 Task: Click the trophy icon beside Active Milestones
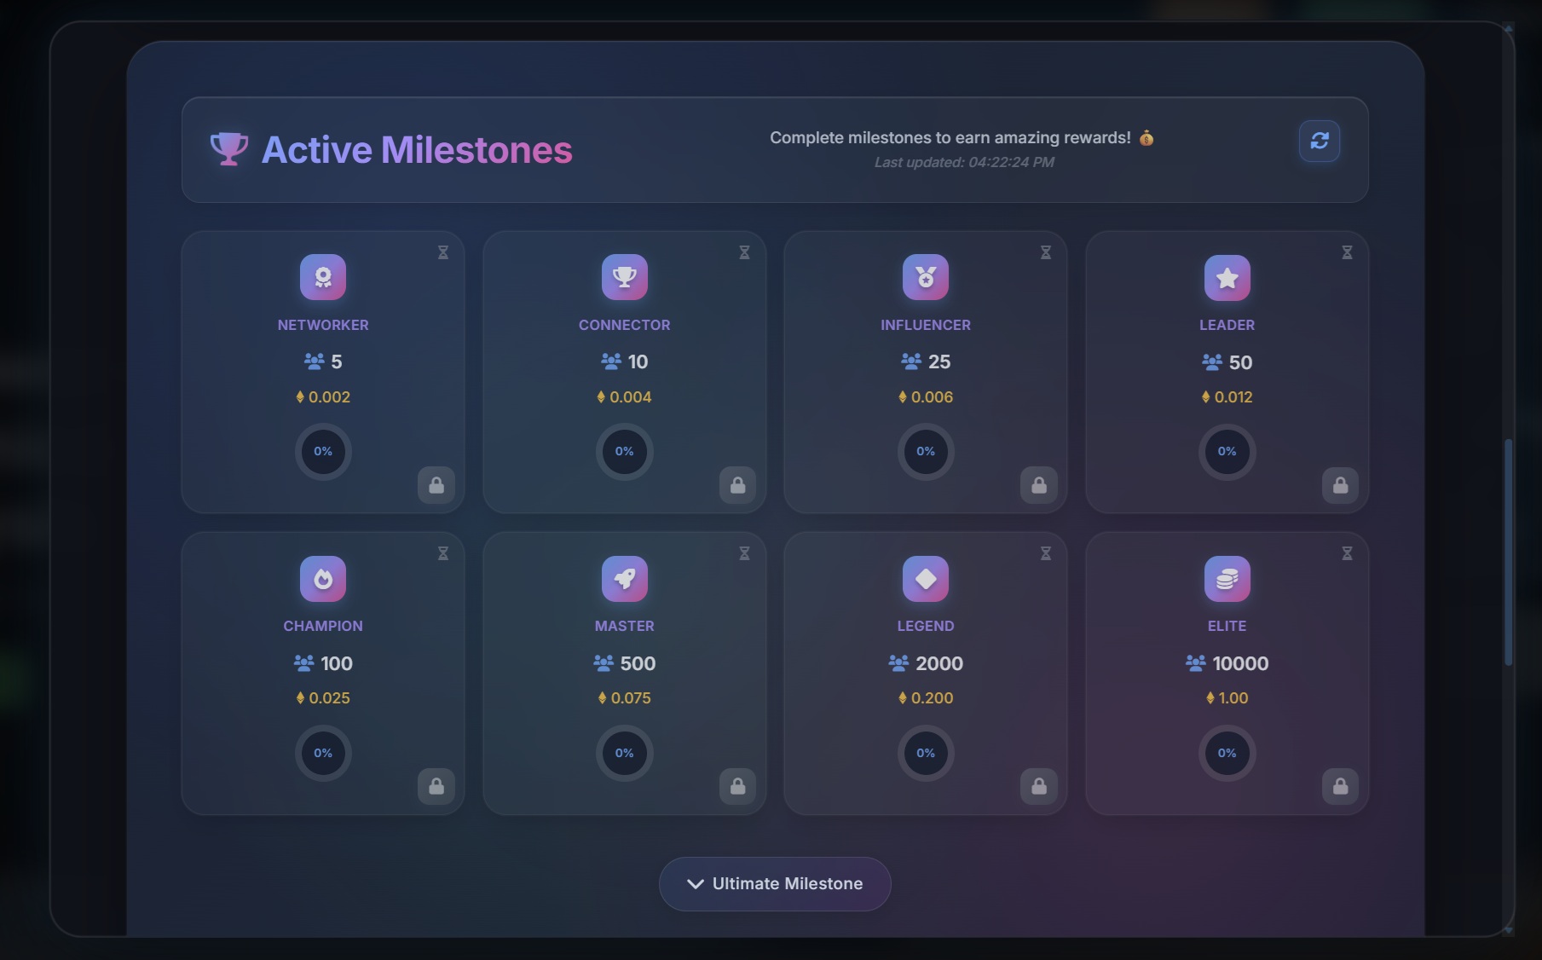pyautogui.click(x=228, y=149)
